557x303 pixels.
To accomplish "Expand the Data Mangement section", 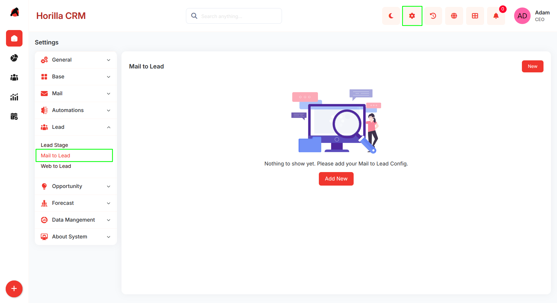I will 76,220.
